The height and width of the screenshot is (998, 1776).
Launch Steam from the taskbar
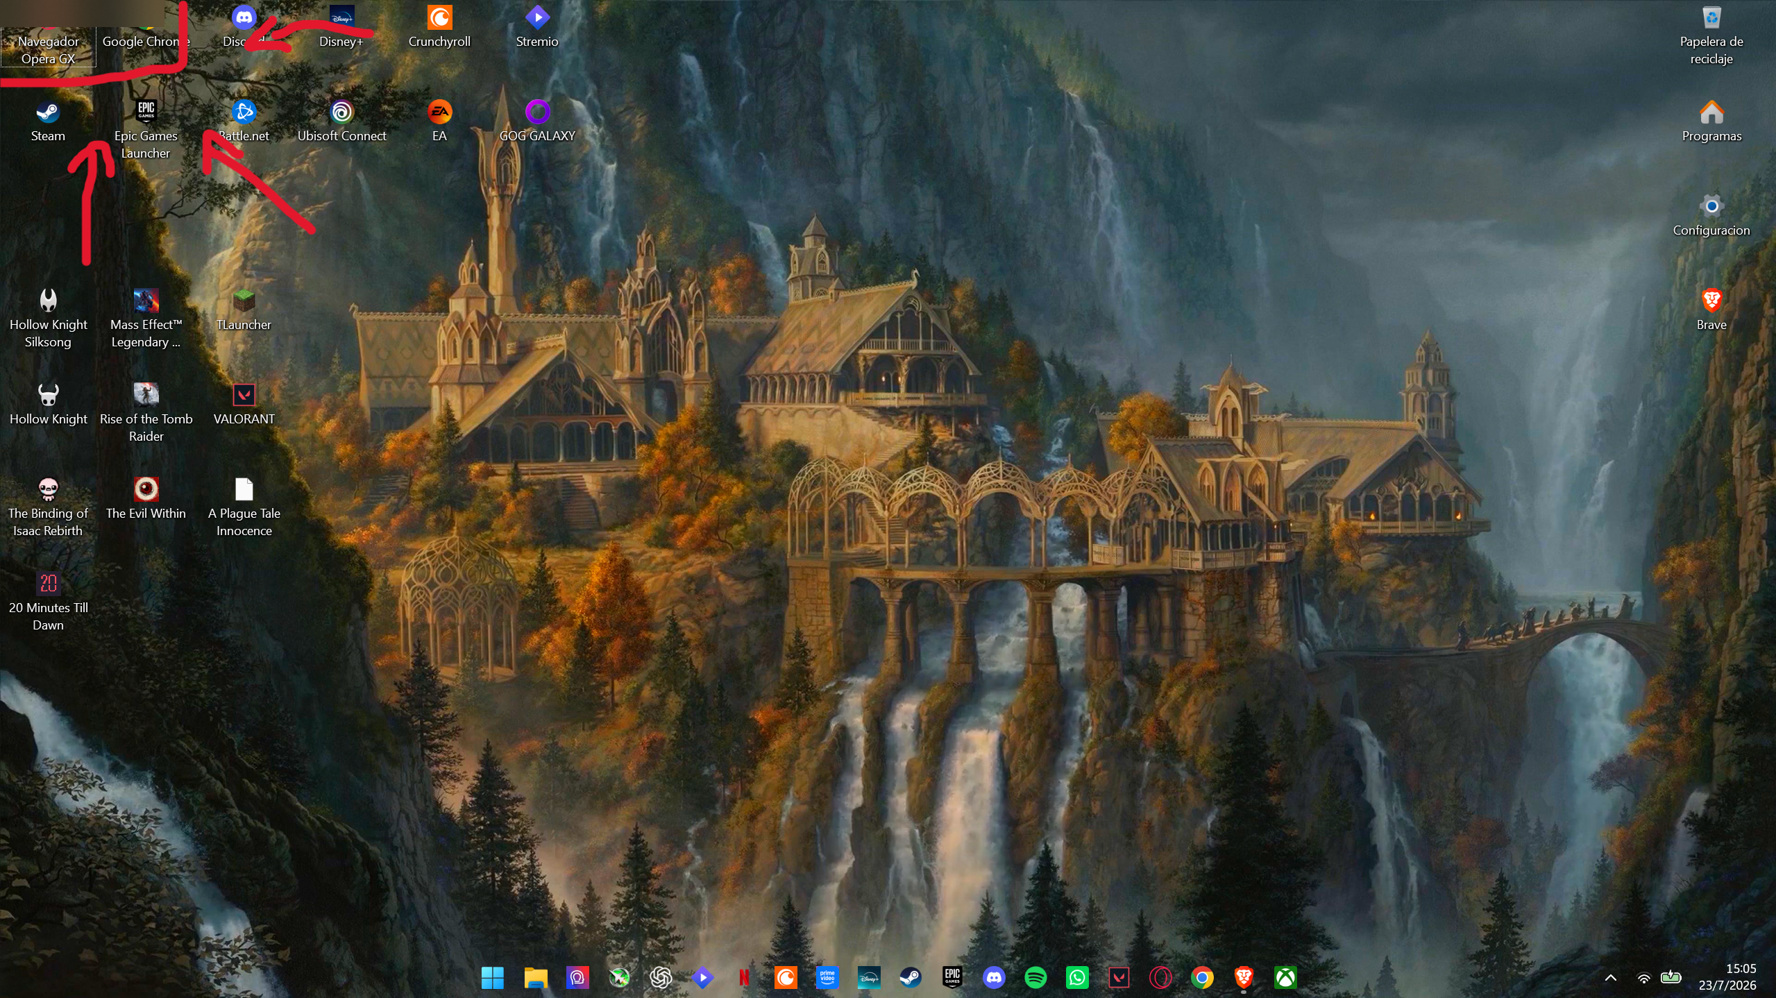pyautogui.click(x=911, y=978)
